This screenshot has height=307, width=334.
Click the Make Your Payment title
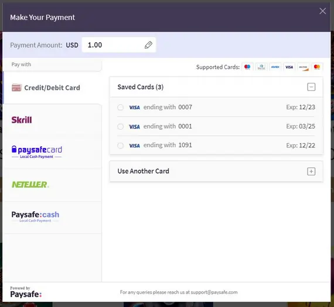(x=42, y=18)
